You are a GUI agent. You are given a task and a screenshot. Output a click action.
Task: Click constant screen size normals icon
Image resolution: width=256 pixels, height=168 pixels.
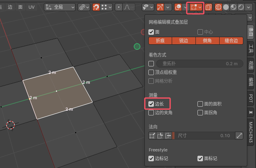(239, 136)
